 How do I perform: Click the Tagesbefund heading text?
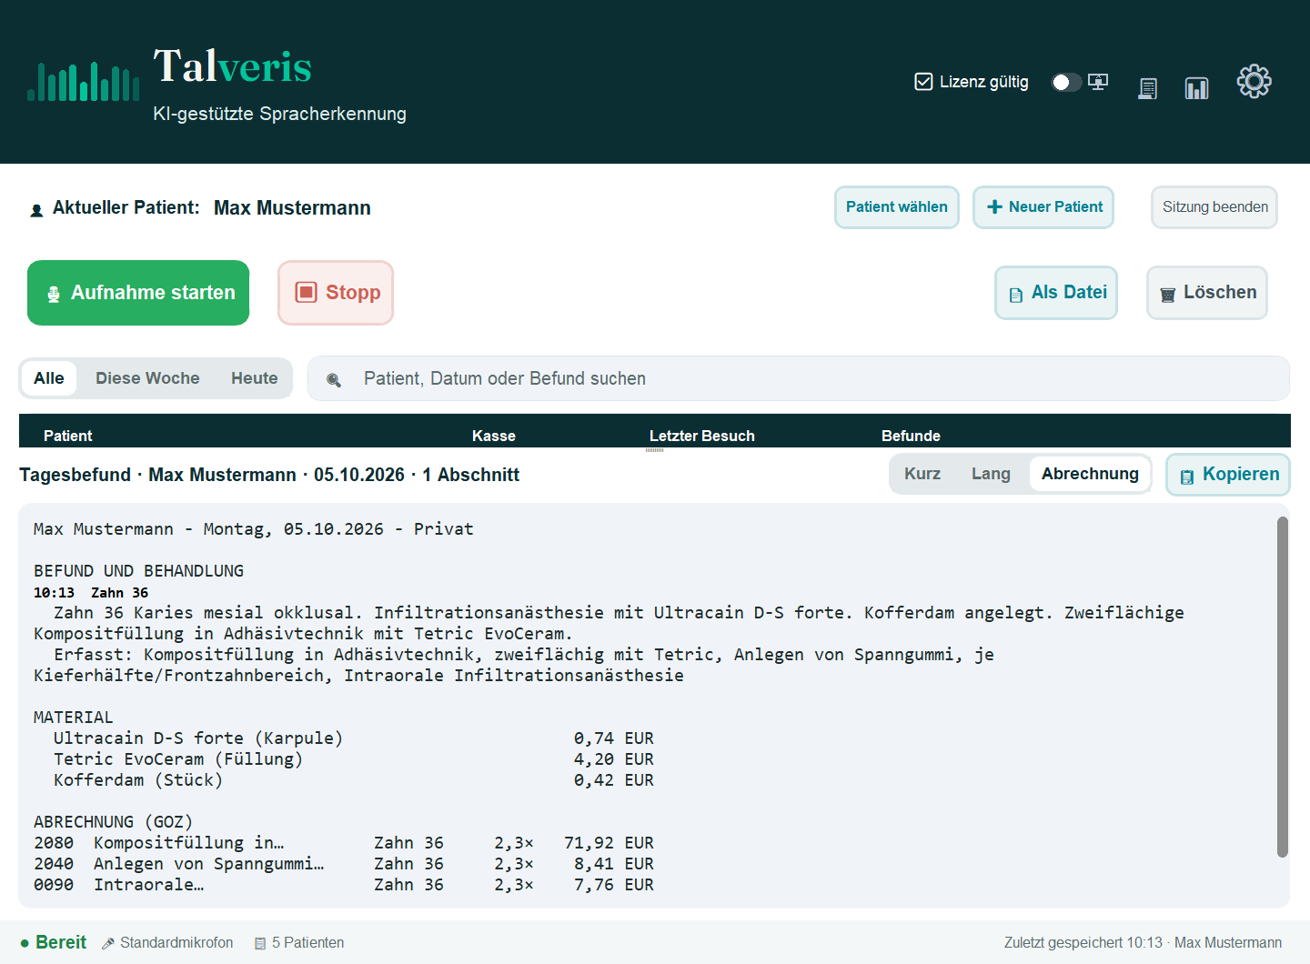(x=269, y=475)
